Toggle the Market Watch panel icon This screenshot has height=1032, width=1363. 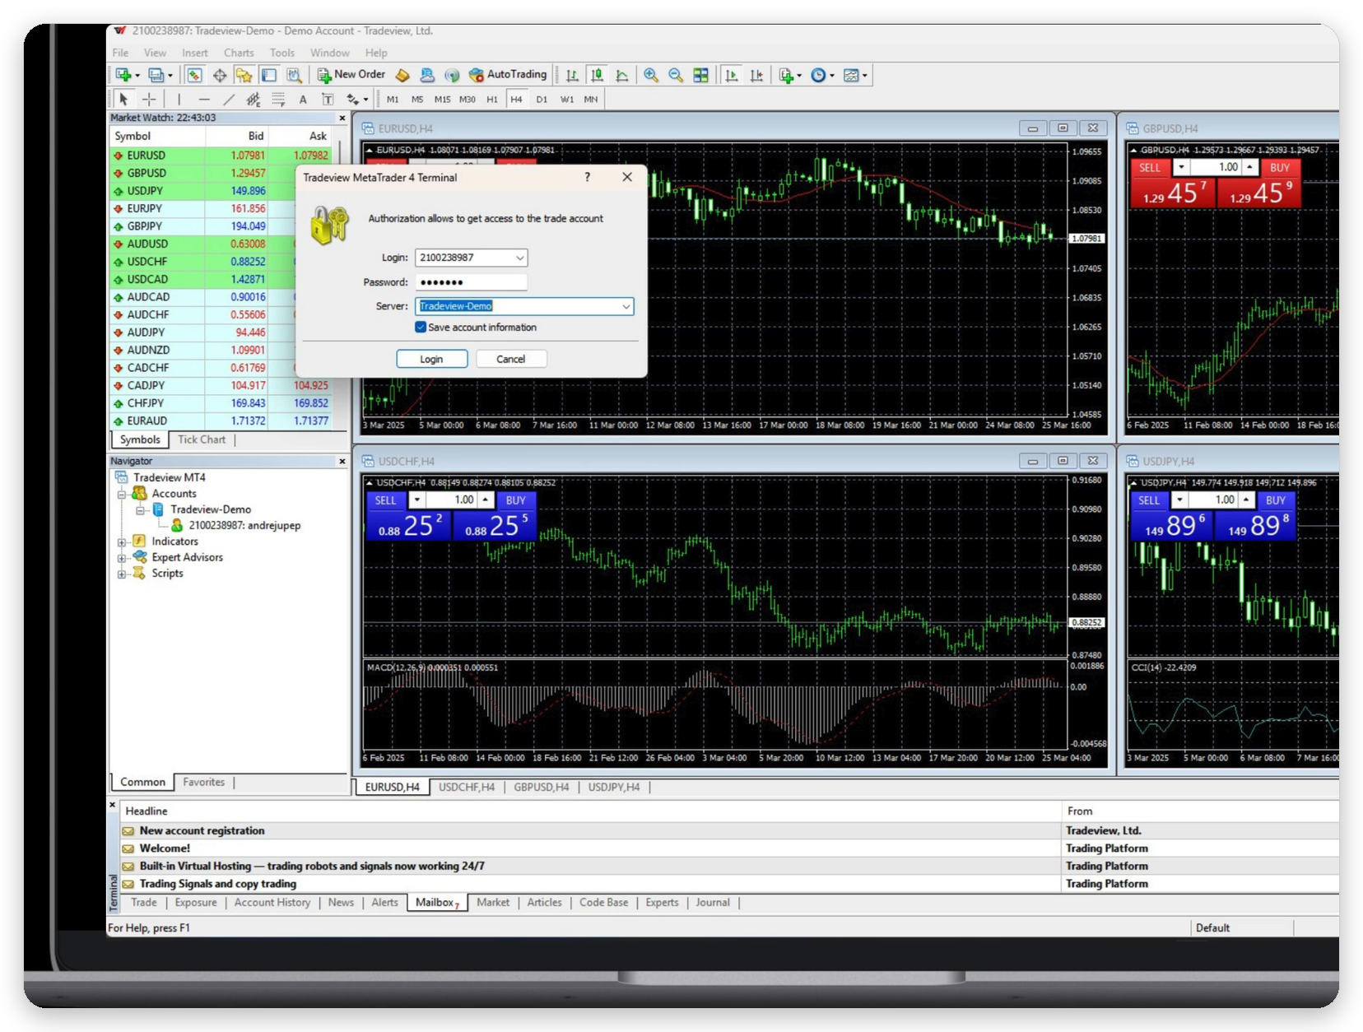click(194, 75)
